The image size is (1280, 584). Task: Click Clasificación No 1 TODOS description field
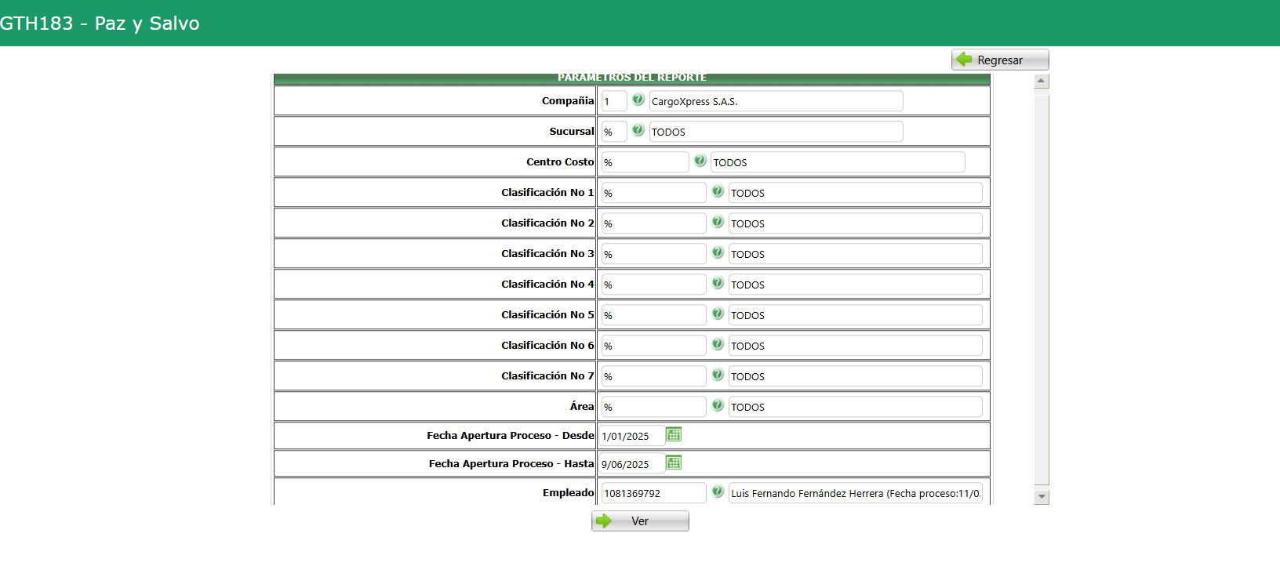click(x=855, y=193)
